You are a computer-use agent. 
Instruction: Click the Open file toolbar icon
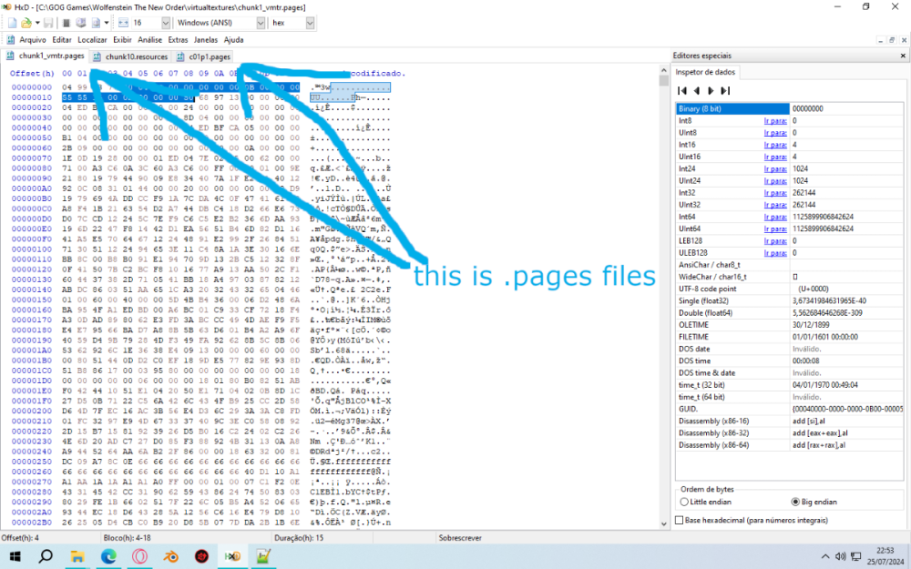coord(26,22)
